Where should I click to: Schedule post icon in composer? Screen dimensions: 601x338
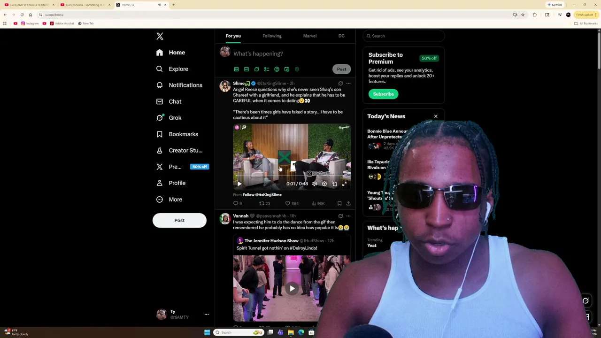pyautogui.click(x=287, y=69)
